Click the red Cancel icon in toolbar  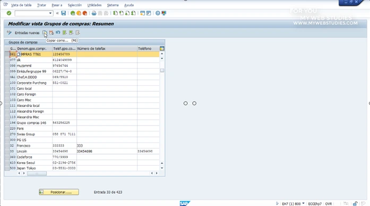(85, 13)
